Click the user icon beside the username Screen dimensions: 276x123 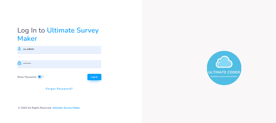click(19, 49)
